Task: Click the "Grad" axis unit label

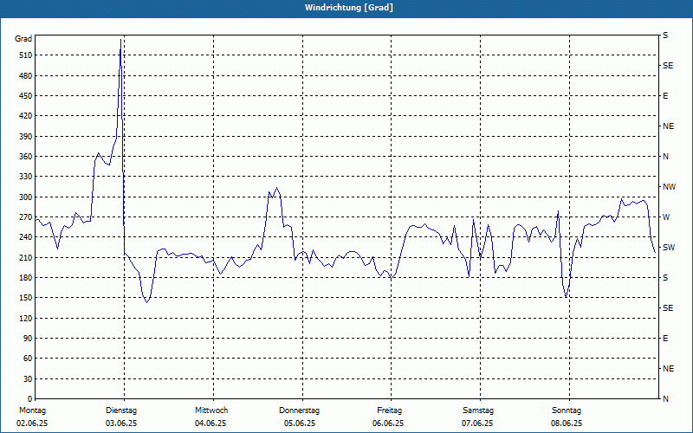Action: pyautogui.click(x=23, y=39)
